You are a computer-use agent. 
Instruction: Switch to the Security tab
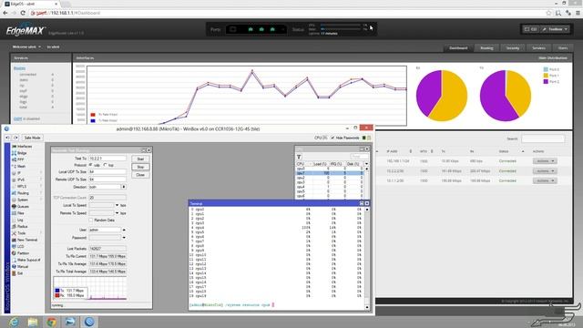click(513, 48)
